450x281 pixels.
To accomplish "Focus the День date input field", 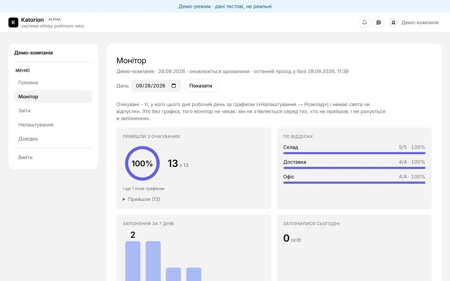I will click(x=156, y=86).
